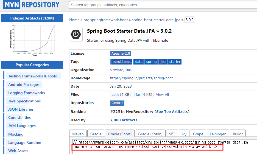The image size is (257, 154).
Task: Open Core Utilities category
Action: pyautogui.click(x=19, y=117)
